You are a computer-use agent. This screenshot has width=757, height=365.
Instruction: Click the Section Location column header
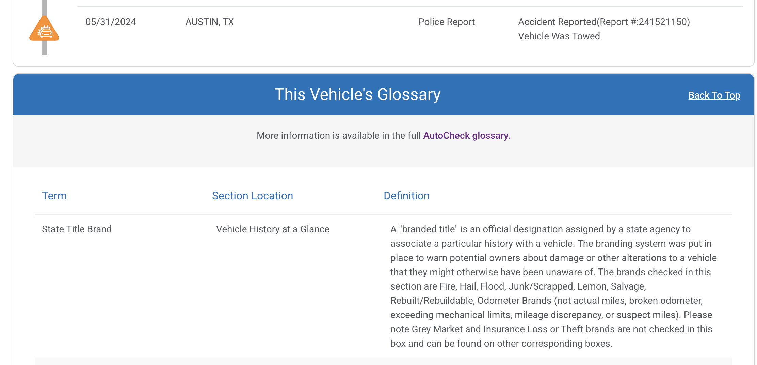pyautogui.click(x=252, y=196)
